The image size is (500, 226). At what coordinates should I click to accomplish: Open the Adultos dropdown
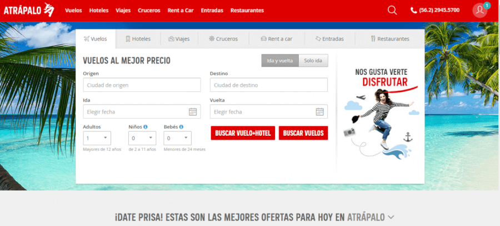pos(97,138)
